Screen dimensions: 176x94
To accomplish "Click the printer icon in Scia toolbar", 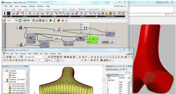I will click(65, 57).
